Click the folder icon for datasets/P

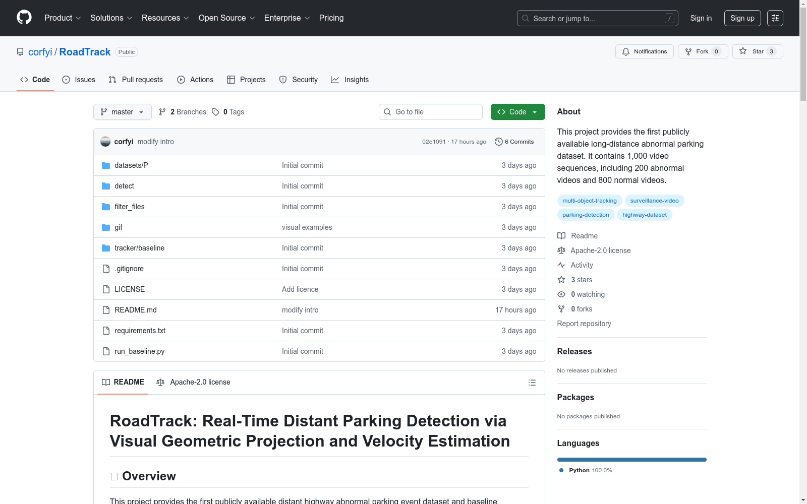click(x=106, y=165)
